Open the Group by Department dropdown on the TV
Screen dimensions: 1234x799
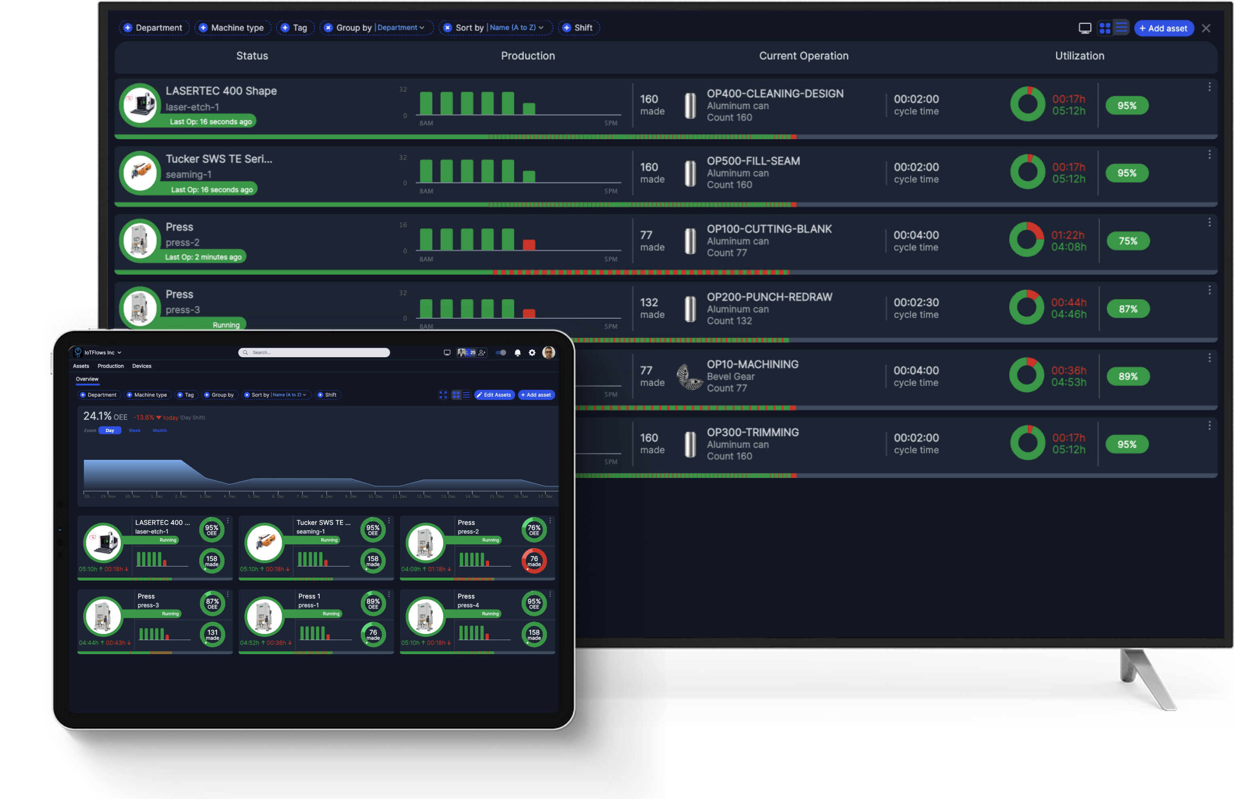point(401,28)
